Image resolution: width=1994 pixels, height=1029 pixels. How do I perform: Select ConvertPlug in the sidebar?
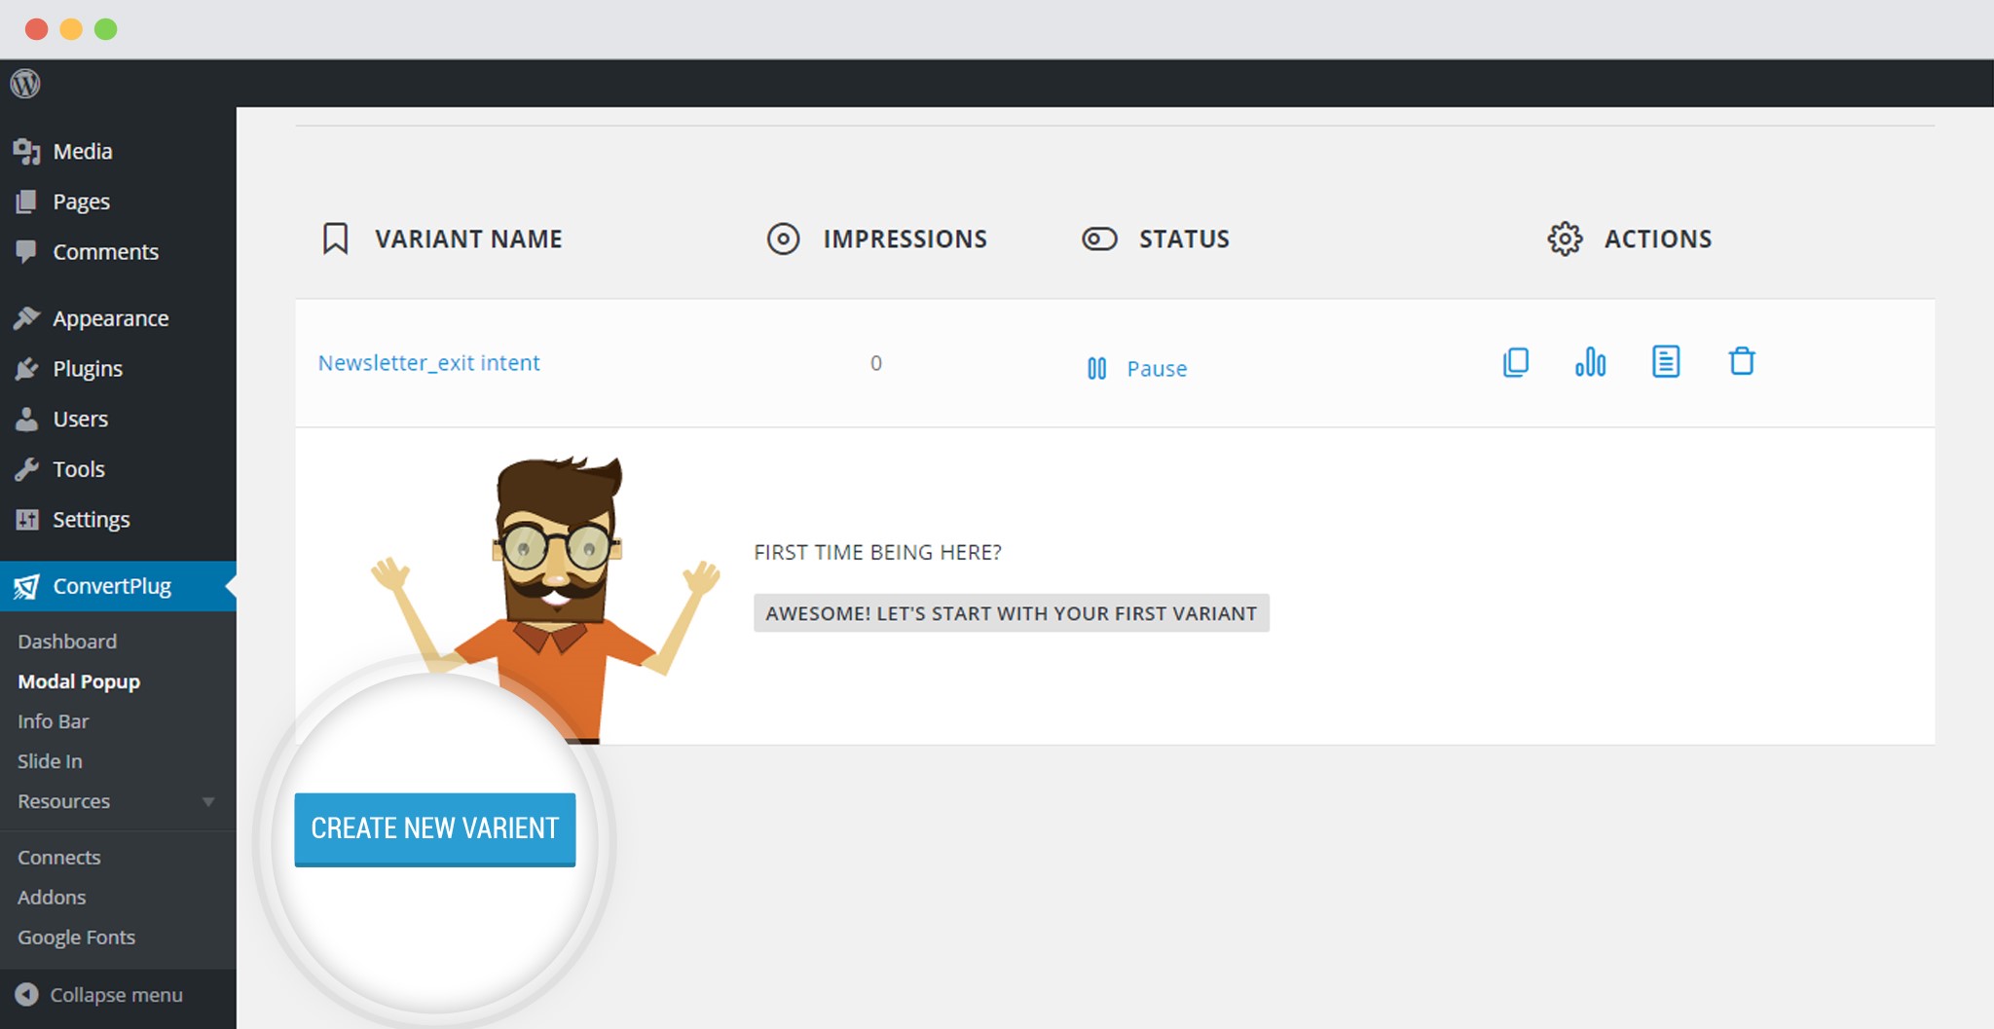(x=118, y=586)
